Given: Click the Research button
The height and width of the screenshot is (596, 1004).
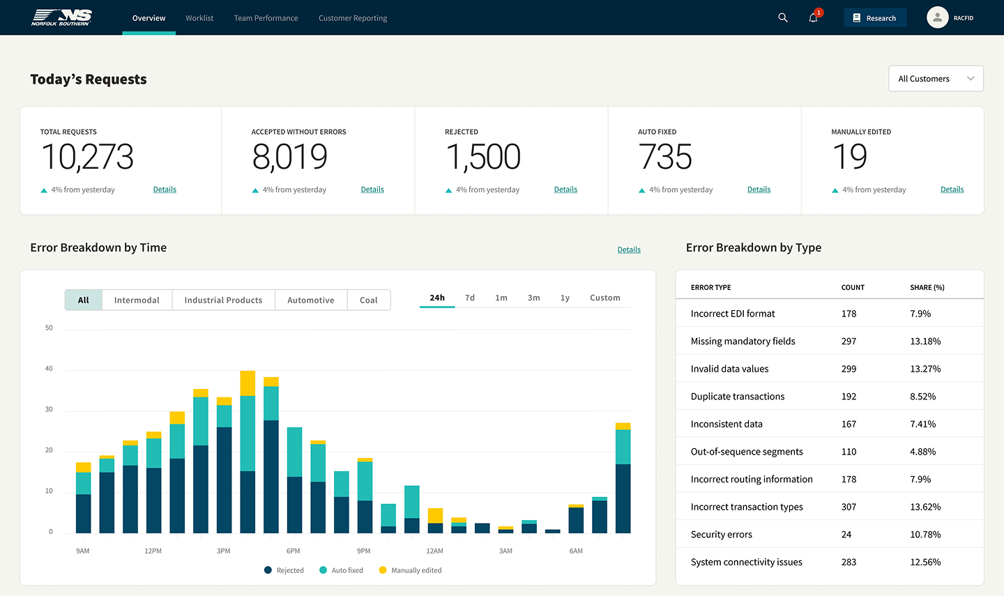Looking at the screenshot, I should [x=875, y=18].
